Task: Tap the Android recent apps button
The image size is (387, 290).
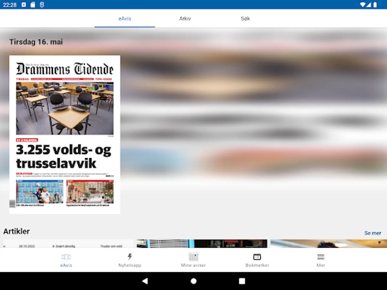Action: click(x=242, y=281)
